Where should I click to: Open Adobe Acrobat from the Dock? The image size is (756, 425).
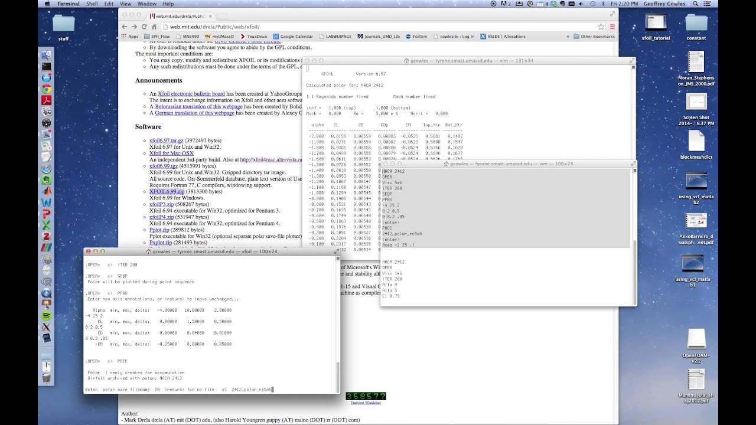(x=46, y=100)
